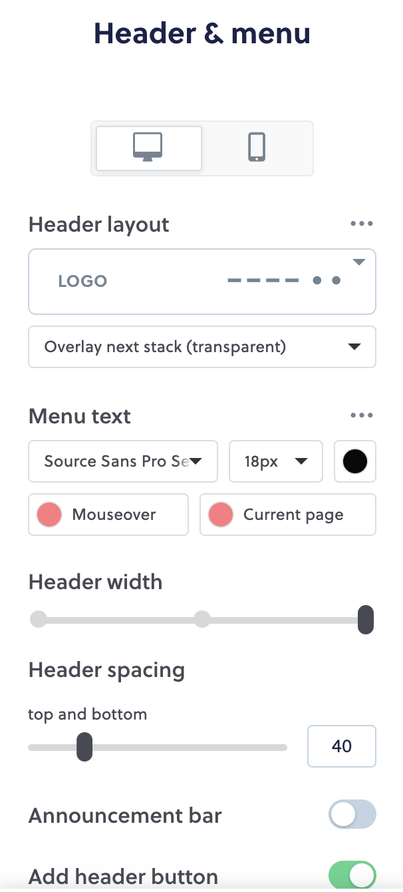Open Source Sans Pro font dropdown
403x892 pixels.
[123, 461]
